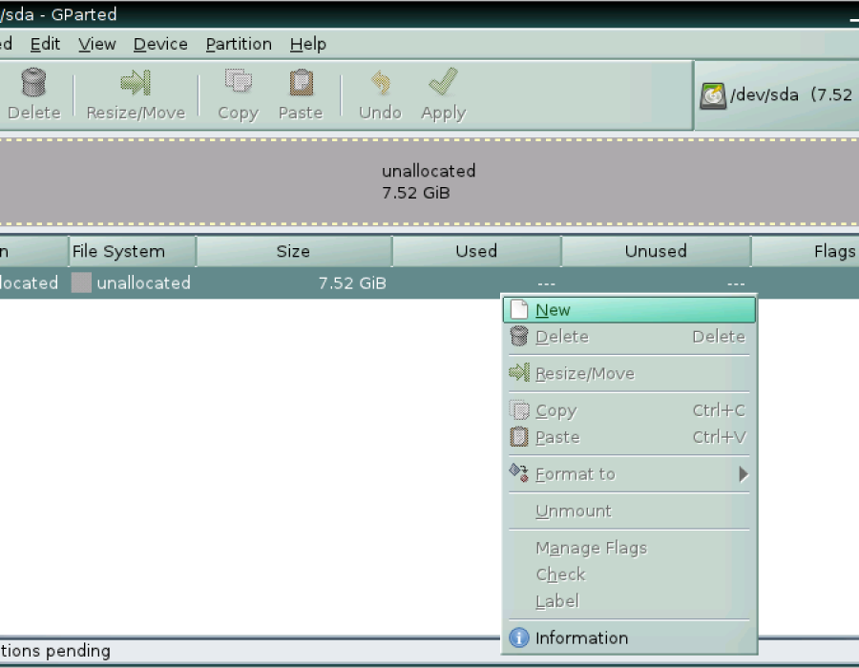Select Unmount in the context menu
Screen dimensions: 859x668
(629, 511)
